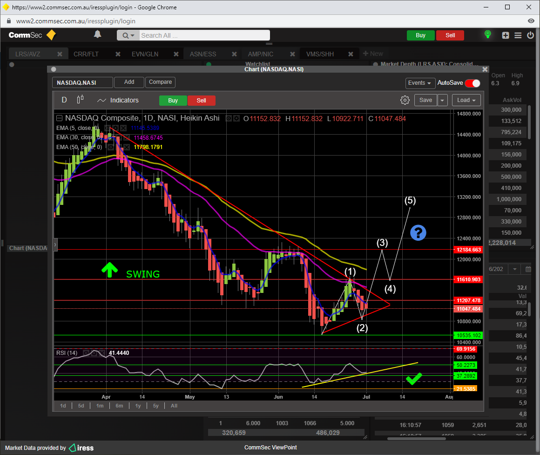Open the hamburger menu in header
Viewport: 540px width, 455px height.
(518, 35)
